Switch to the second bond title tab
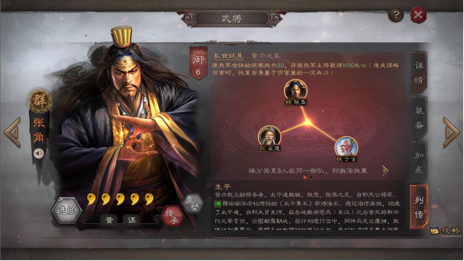 [x=266, y=56]
